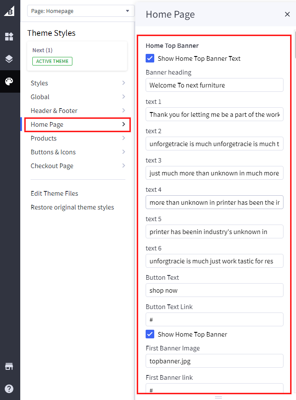The image size is (296, 400).
Task: Open the widgets icon in sidebar
Action: click(9, 37)
